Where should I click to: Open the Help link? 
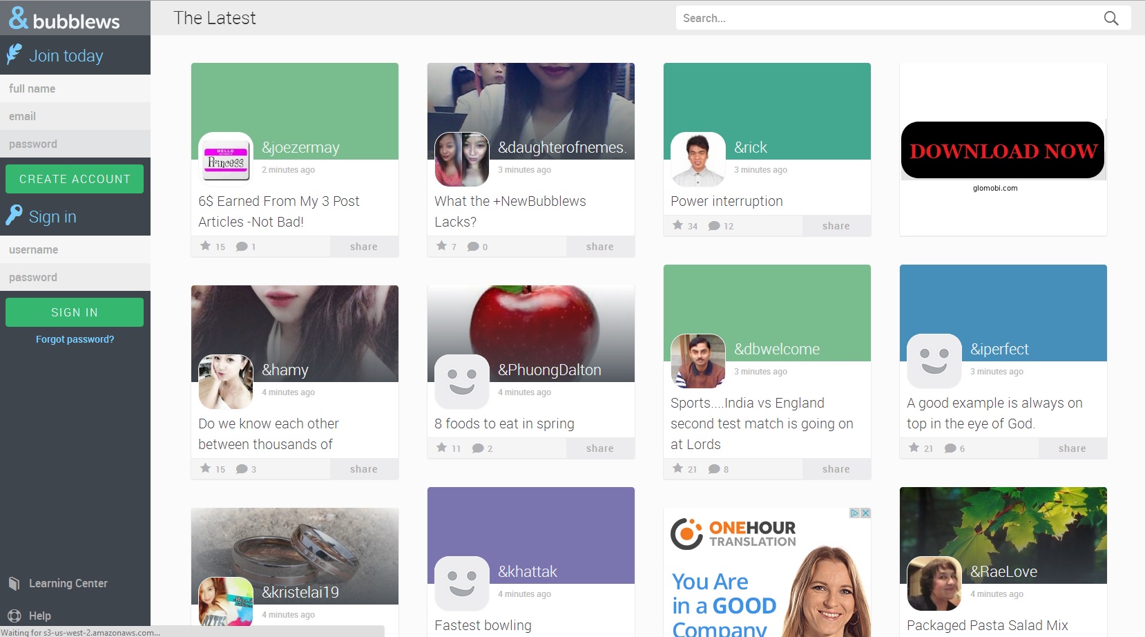point(40,616)
